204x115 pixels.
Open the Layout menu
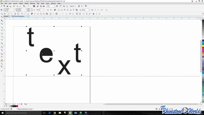point(15,4)
